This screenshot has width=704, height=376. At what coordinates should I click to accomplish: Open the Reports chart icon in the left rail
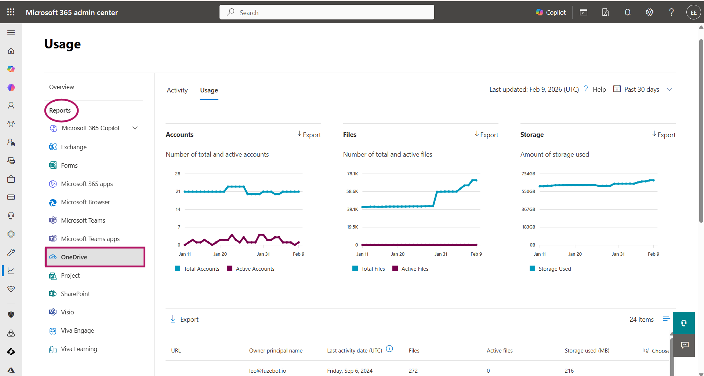pyautogui.click(x=11, y=270)
